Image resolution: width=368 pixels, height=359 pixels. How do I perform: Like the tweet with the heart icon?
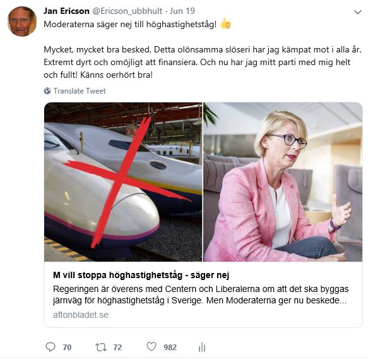coord(151,347)
